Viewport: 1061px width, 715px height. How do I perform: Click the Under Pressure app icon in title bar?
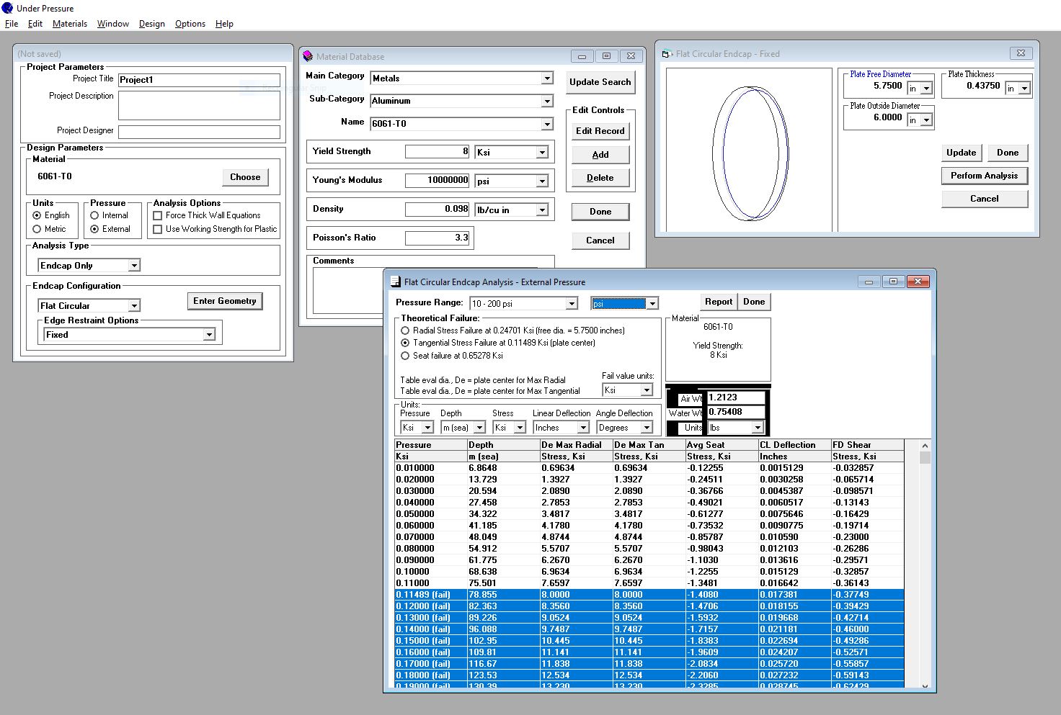(7, 8)
